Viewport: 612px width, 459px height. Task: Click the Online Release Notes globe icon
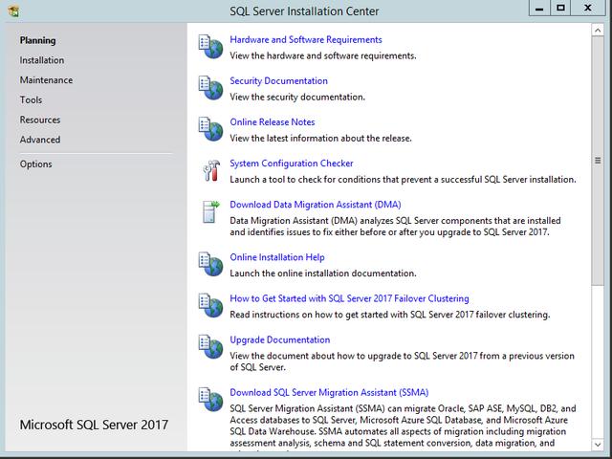coord(210,129)
